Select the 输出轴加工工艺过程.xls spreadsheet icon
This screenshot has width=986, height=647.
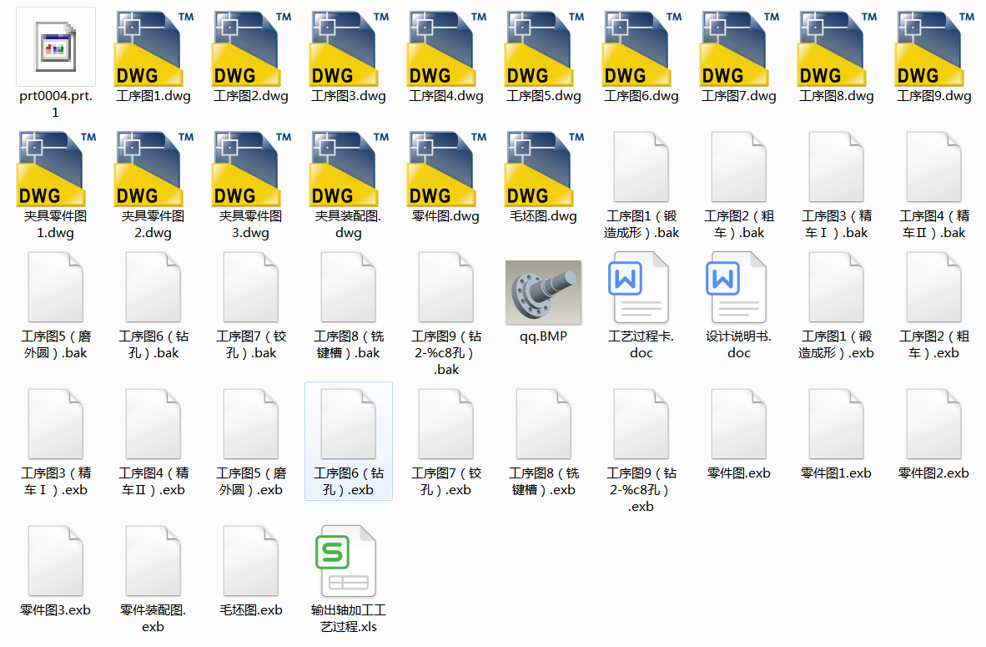346,561
